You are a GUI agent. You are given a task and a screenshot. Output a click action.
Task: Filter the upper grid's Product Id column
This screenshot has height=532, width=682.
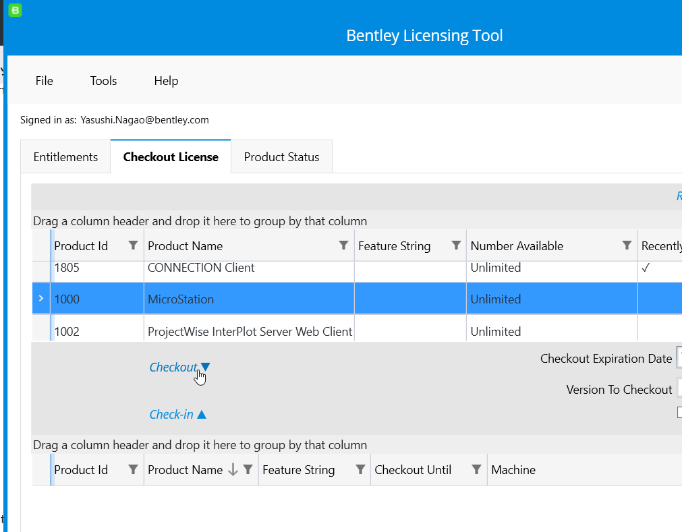coord(133,245)
